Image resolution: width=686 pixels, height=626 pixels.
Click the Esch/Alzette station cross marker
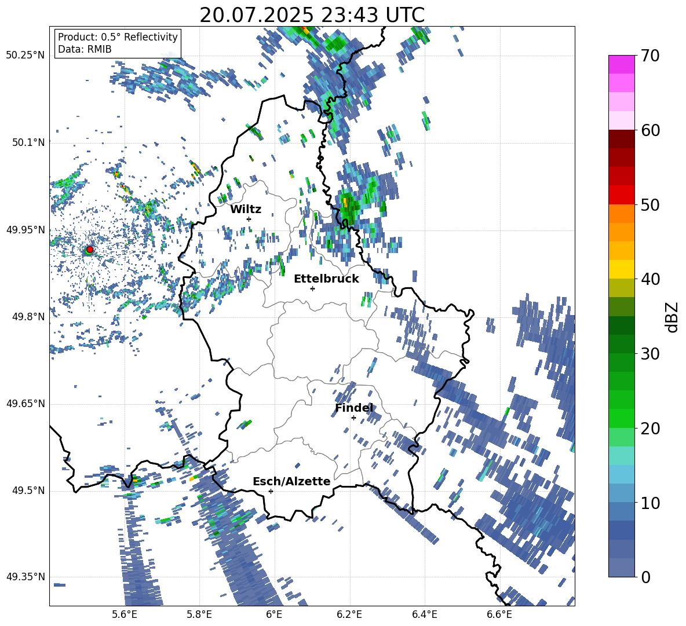[x=271, y=491]
